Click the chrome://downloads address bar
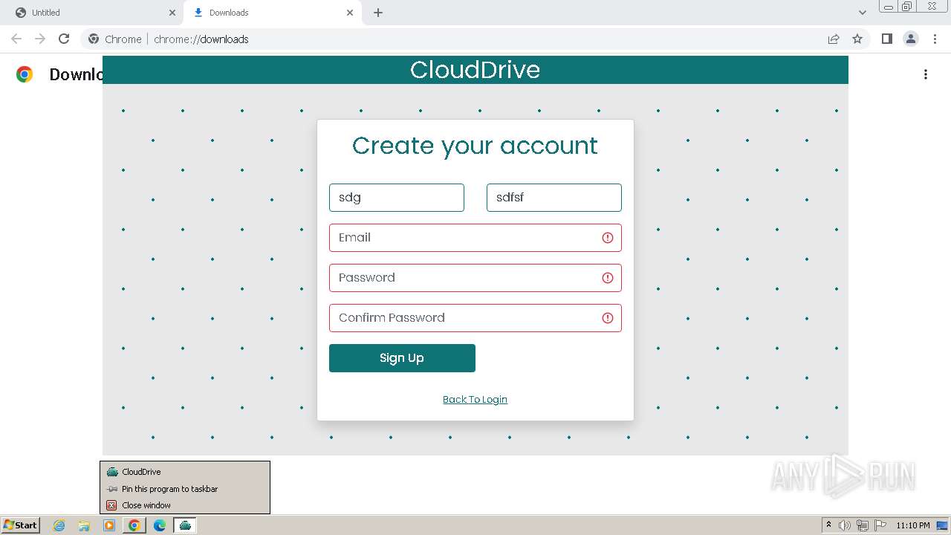 click(475, 39)
